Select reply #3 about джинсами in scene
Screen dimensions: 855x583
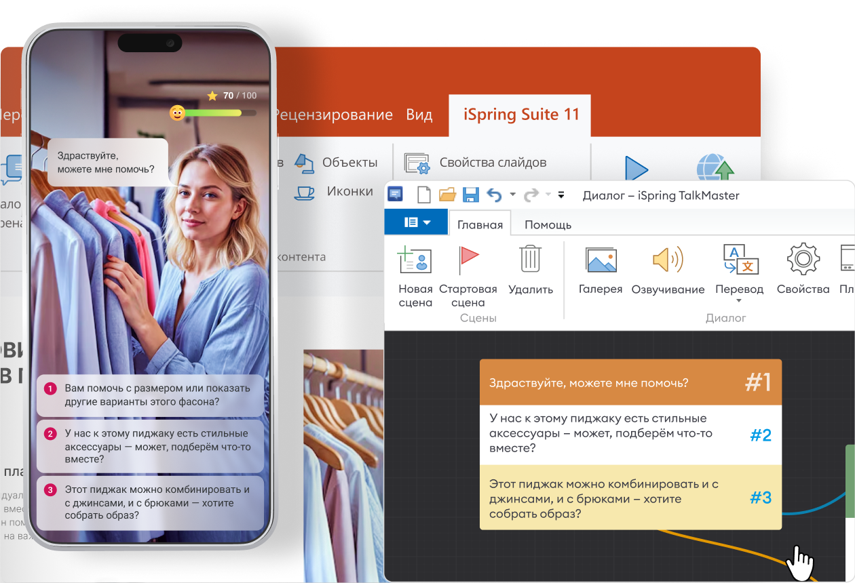[631, 498]
